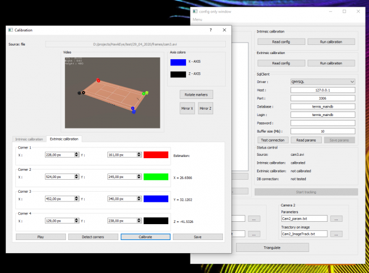Save the extrinsic calibration corners

point(198,237)
